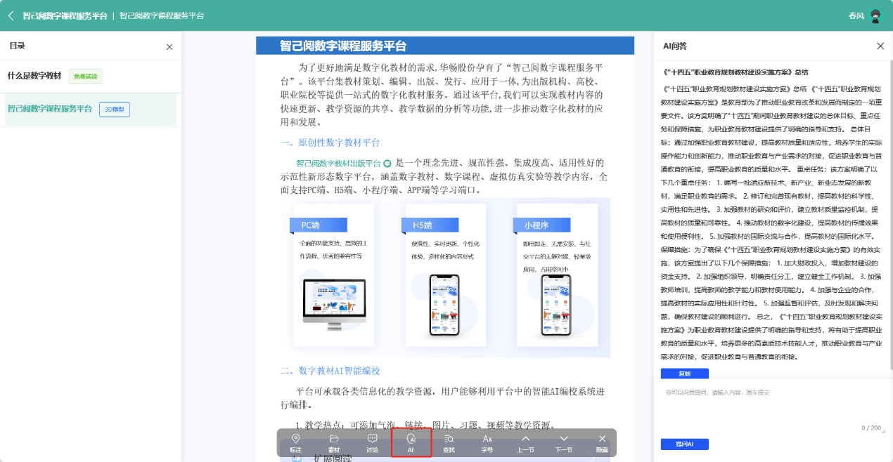Click the 扩展阅读 row
Image resolution: width=893 pixels, height=462 pixels.
[x=446, y=457]
